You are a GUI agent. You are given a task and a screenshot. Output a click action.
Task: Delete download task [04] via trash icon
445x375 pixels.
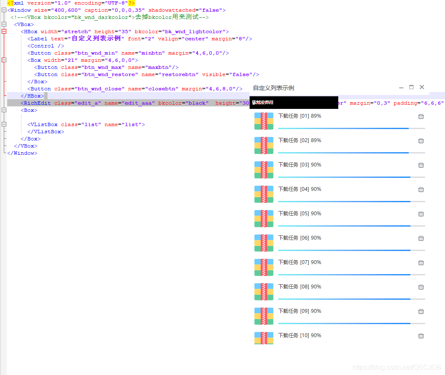pyautogui.click(x=421, y=190)
